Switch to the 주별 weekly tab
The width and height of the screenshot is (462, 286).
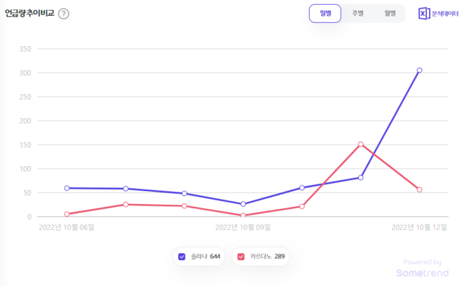357,13
